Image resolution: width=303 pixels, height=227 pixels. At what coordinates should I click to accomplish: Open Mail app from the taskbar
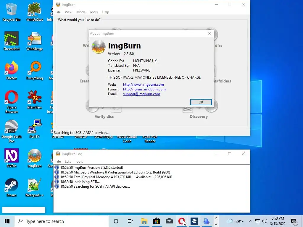169,221
